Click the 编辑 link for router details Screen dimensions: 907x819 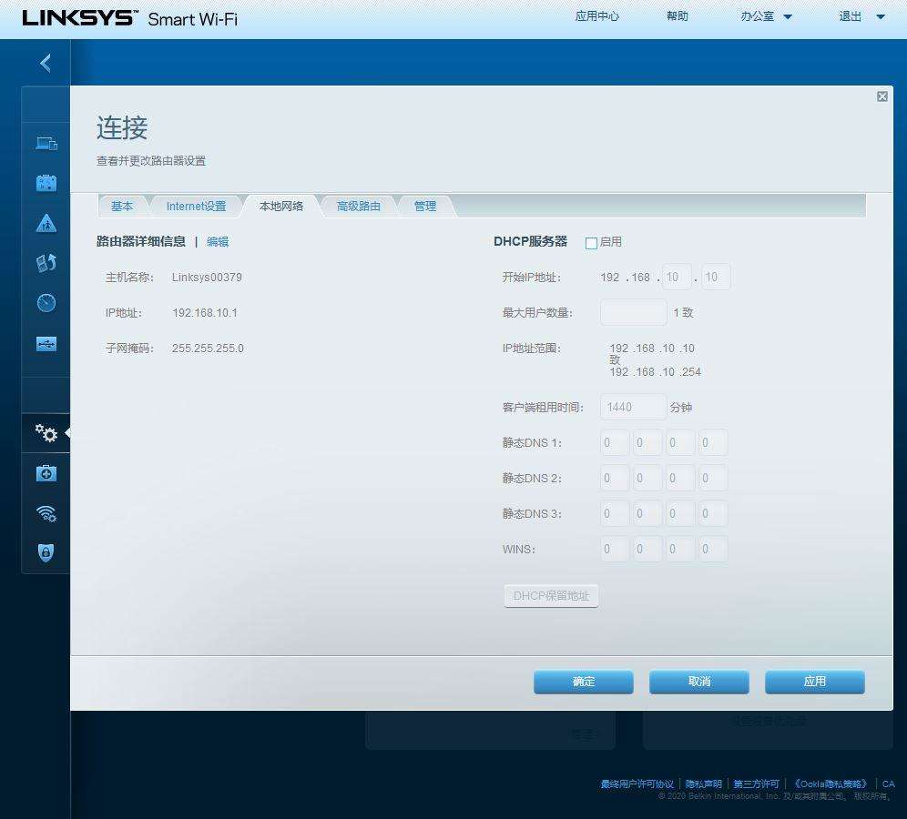(218, 242)
